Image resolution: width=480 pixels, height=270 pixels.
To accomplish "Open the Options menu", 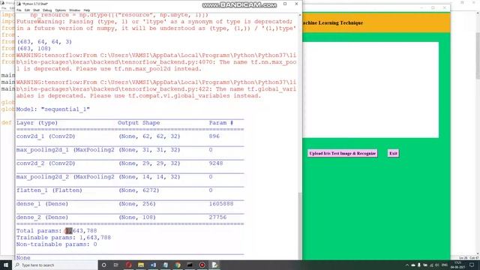I will click(60, 10).
